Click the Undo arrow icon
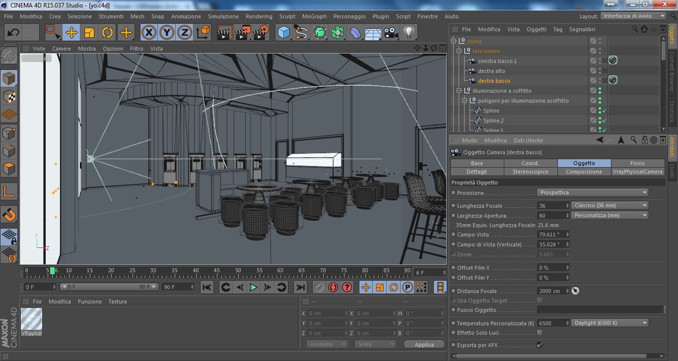Screen dimensions: 678x361 point(13,33)
